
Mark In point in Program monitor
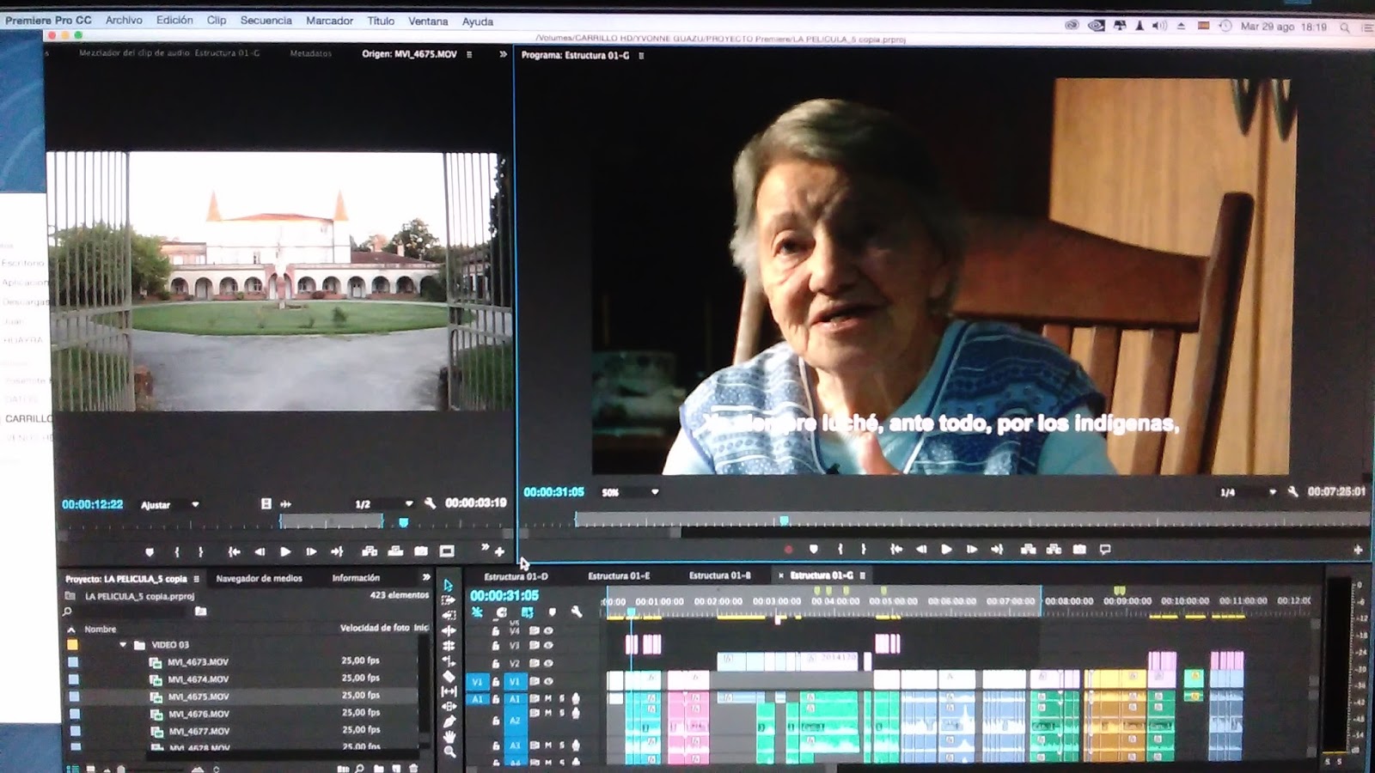click(840, 550)
